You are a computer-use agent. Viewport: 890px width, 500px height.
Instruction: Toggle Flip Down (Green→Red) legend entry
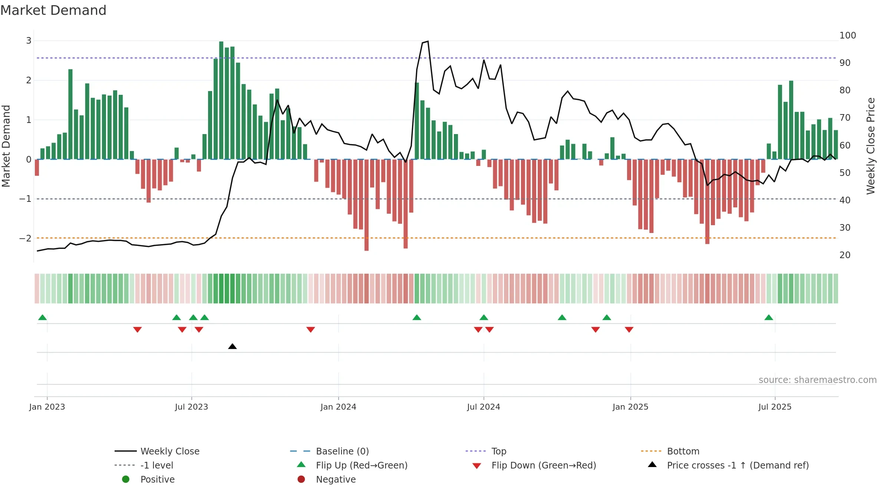coord(534,465)
